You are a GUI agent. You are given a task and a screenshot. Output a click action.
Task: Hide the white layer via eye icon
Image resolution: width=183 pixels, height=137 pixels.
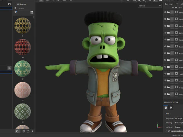tap(165, 94)
